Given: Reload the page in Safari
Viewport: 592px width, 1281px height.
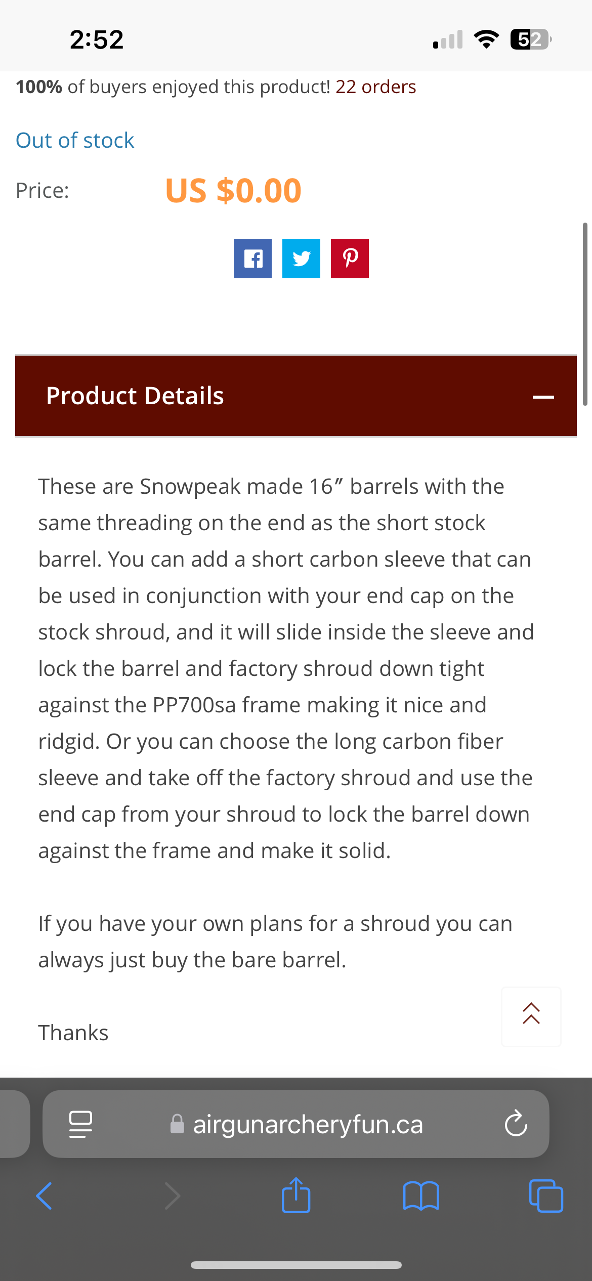Looking at the screenshot, I should tap(516, 1124).
